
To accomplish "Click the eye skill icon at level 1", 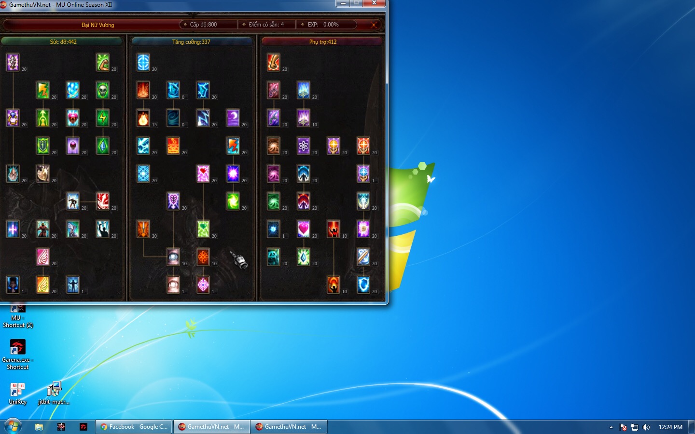I will coord(173,285).
